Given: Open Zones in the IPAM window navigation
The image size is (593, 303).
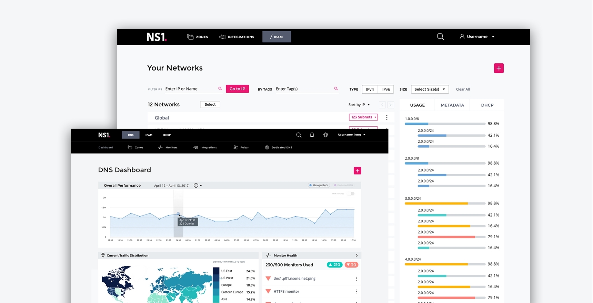Looking at the screenshot, I should click(x=198, y=37).
